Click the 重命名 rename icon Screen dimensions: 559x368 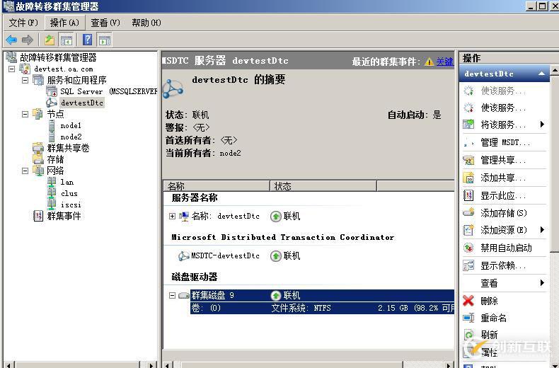coord(468,318)
